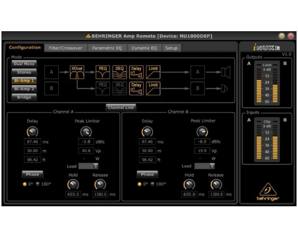The height and width of the screenshot is (238, 298).
Task: Open the Channel A Load dropdown
Action: (x=88, y=166)
